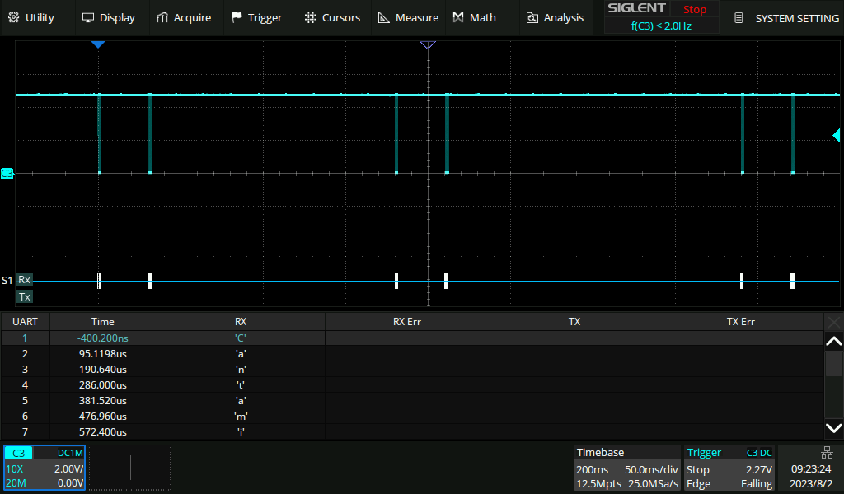
Task: Open the Analysis menu
Action: [x=555, y=17]
